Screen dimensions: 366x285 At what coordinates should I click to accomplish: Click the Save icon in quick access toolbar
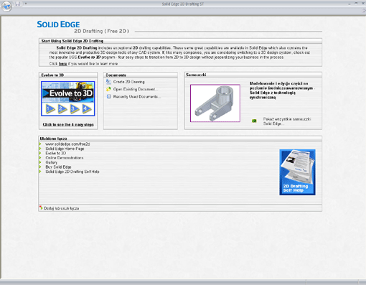click(x=17, y=4)
